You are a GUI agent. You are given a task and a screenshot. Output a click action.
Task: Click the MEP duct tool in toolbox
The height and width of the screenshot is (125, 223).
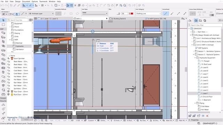[x=3, y=33]
